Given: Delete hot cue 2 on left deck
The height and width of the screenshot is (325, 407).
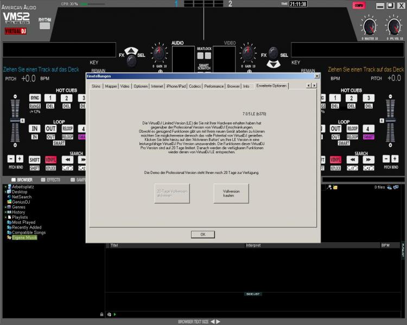Looking at the screenshot, I should tap(66, 106).
